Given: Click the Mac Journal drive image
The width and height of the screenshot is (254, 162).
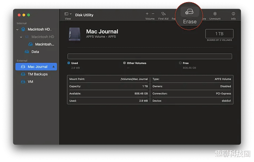Looking at the screenshot, I should [74, 34].
